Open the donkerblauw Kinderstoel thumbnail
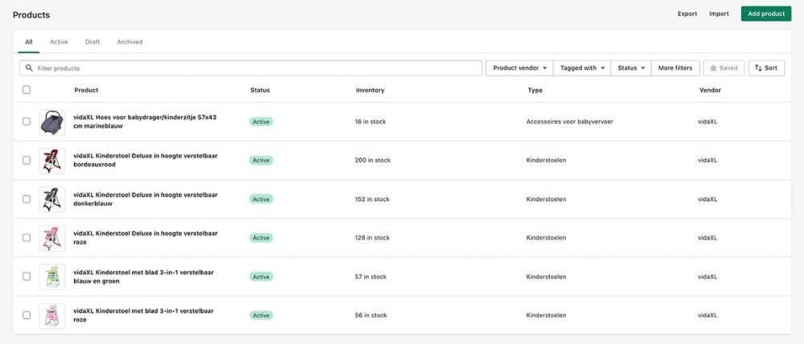Viewport: 804px width, 344px height. 51,199
